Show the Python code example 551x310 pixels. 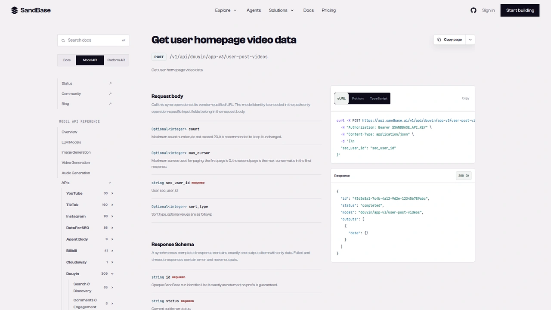(x=358, y=99)
